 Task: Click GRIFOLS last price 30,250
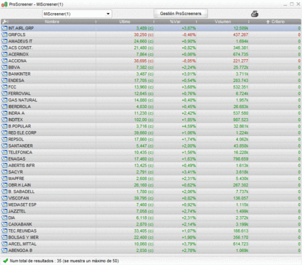coord(144,35)
